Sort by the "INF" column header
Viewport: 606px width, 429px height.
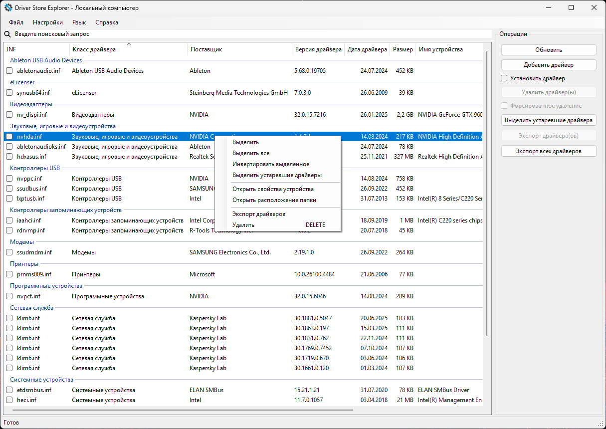(37, 49)
